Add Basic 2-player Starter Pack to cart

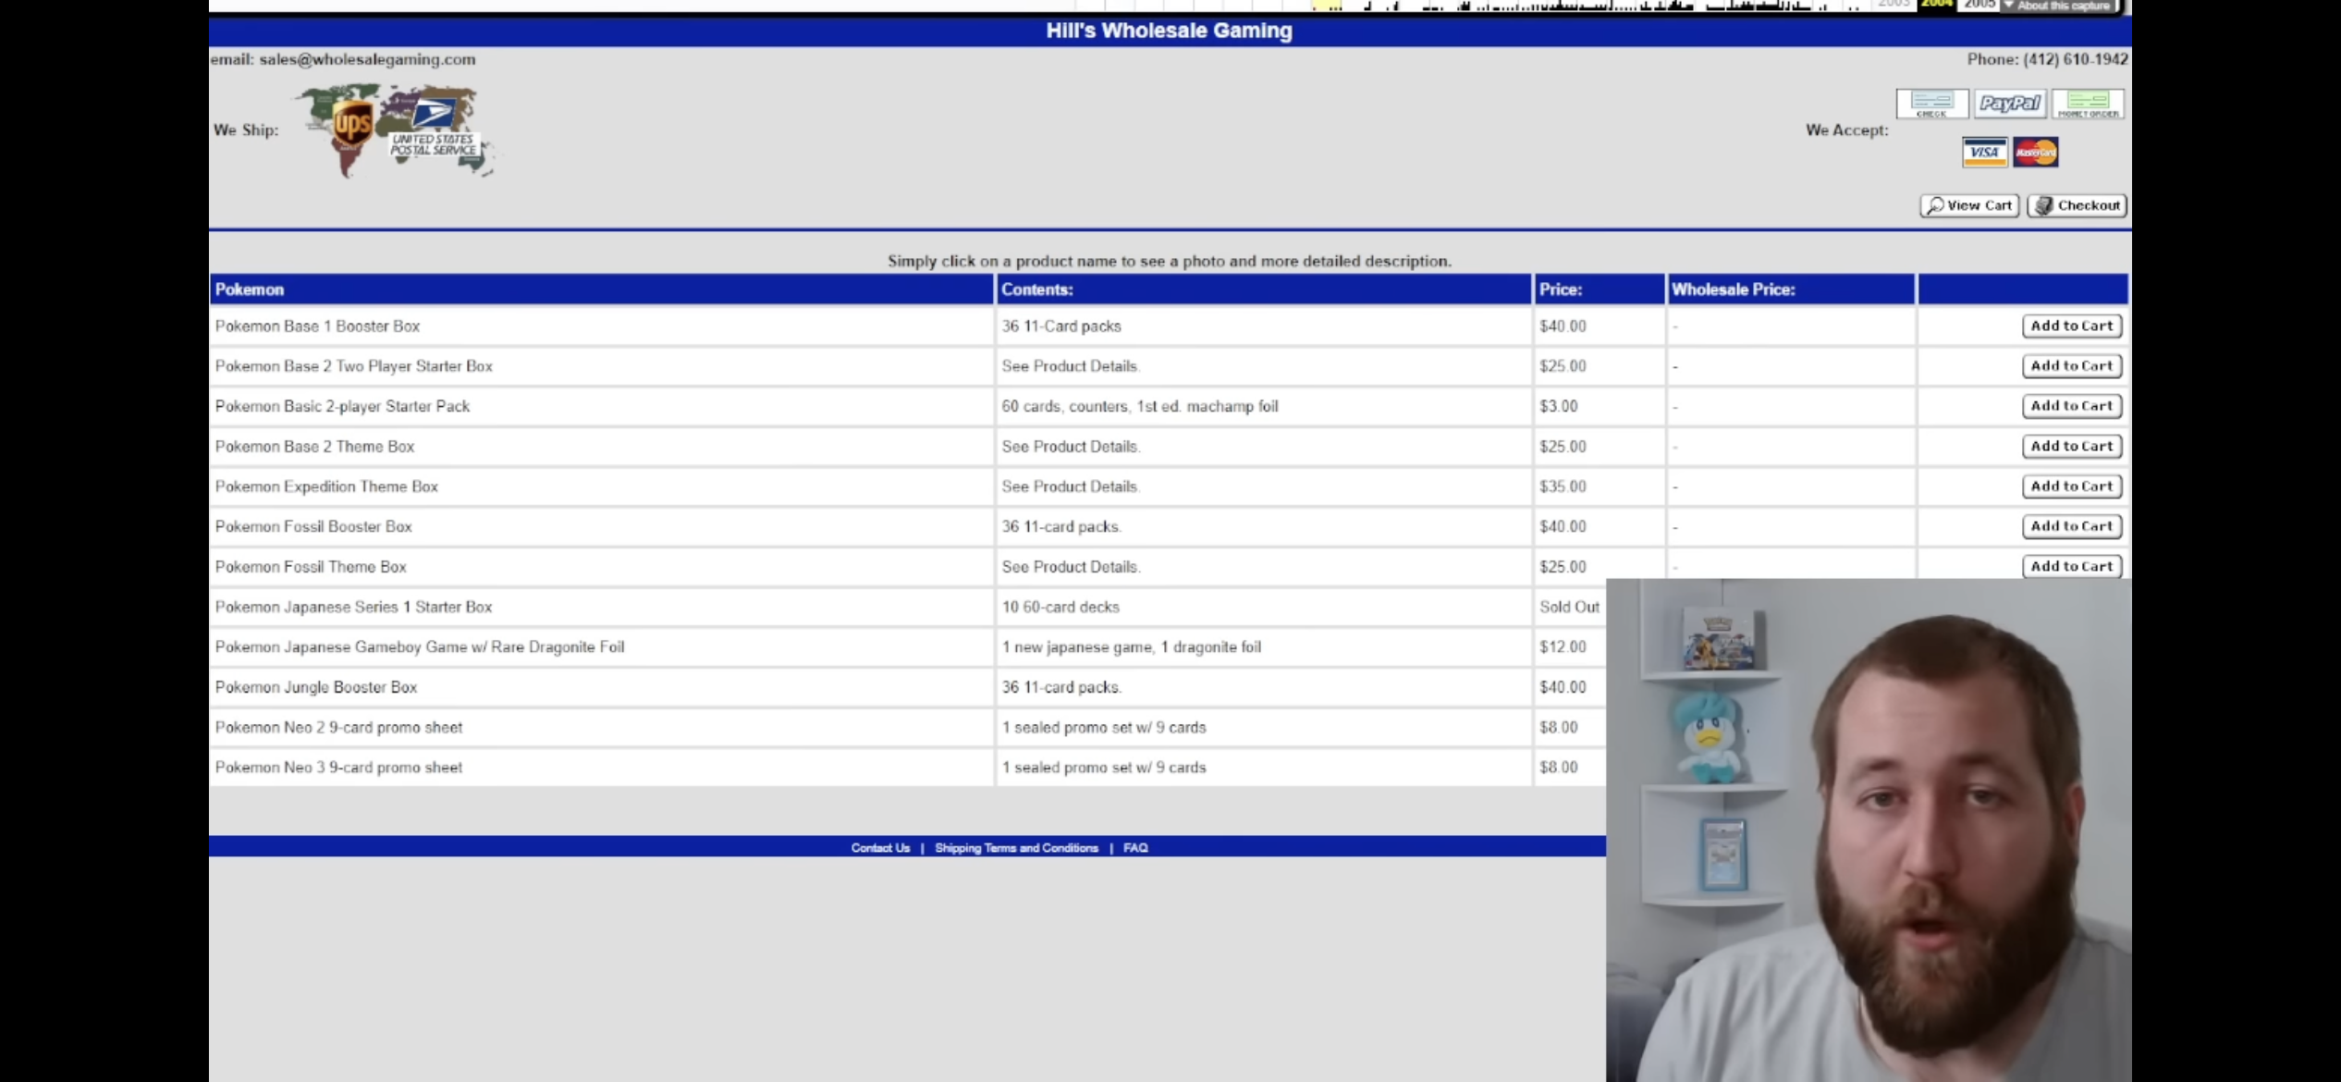[2072, 406]
